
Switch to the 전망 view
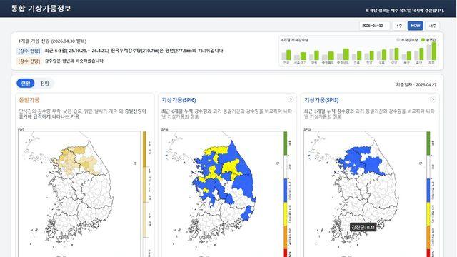pos(44,84)
